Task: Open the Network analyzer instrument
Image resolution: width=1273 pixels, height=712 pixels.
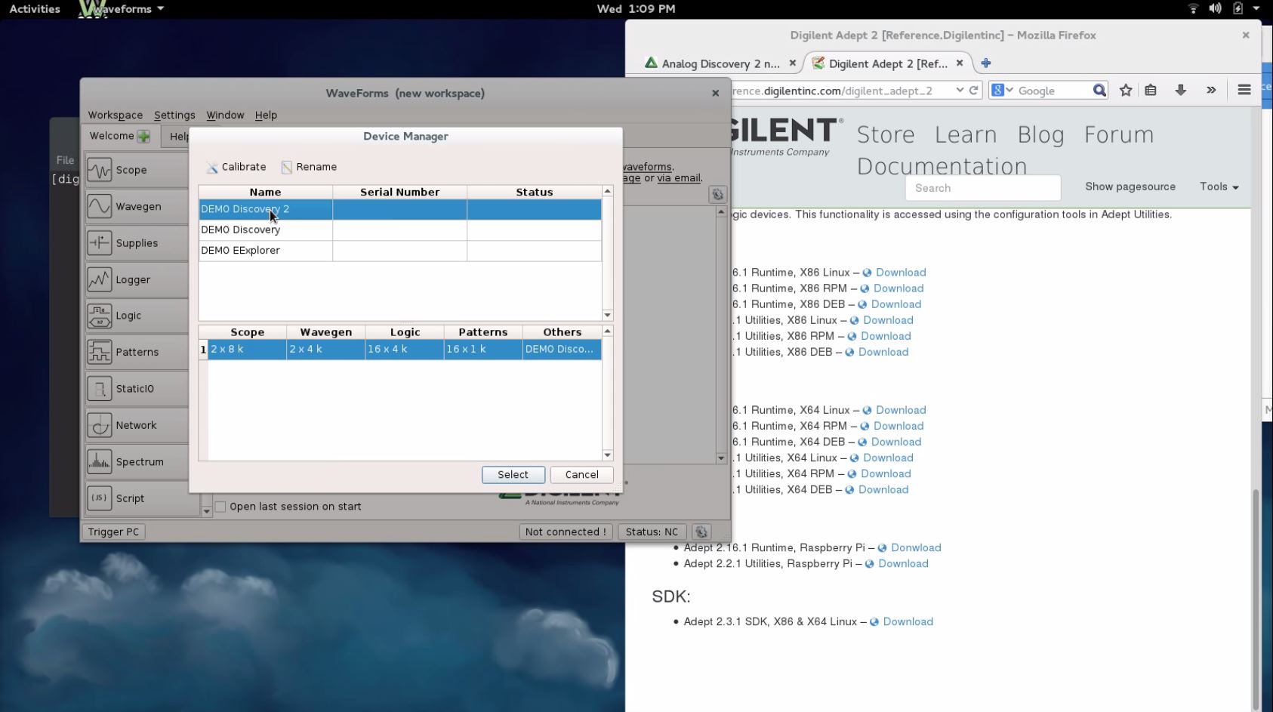Action: (x=136, y=425)
